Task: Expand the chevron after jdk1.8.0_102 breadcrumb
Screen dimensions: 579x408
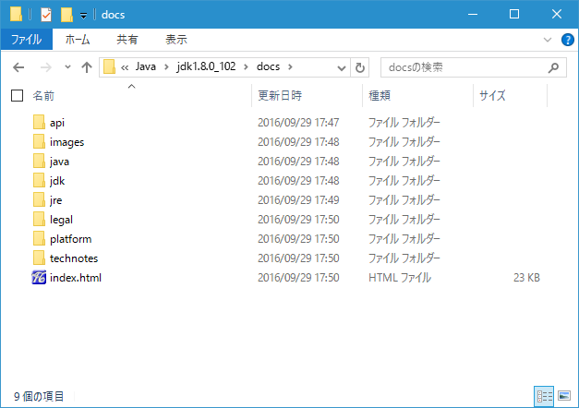Action: (x=246, y=67)
